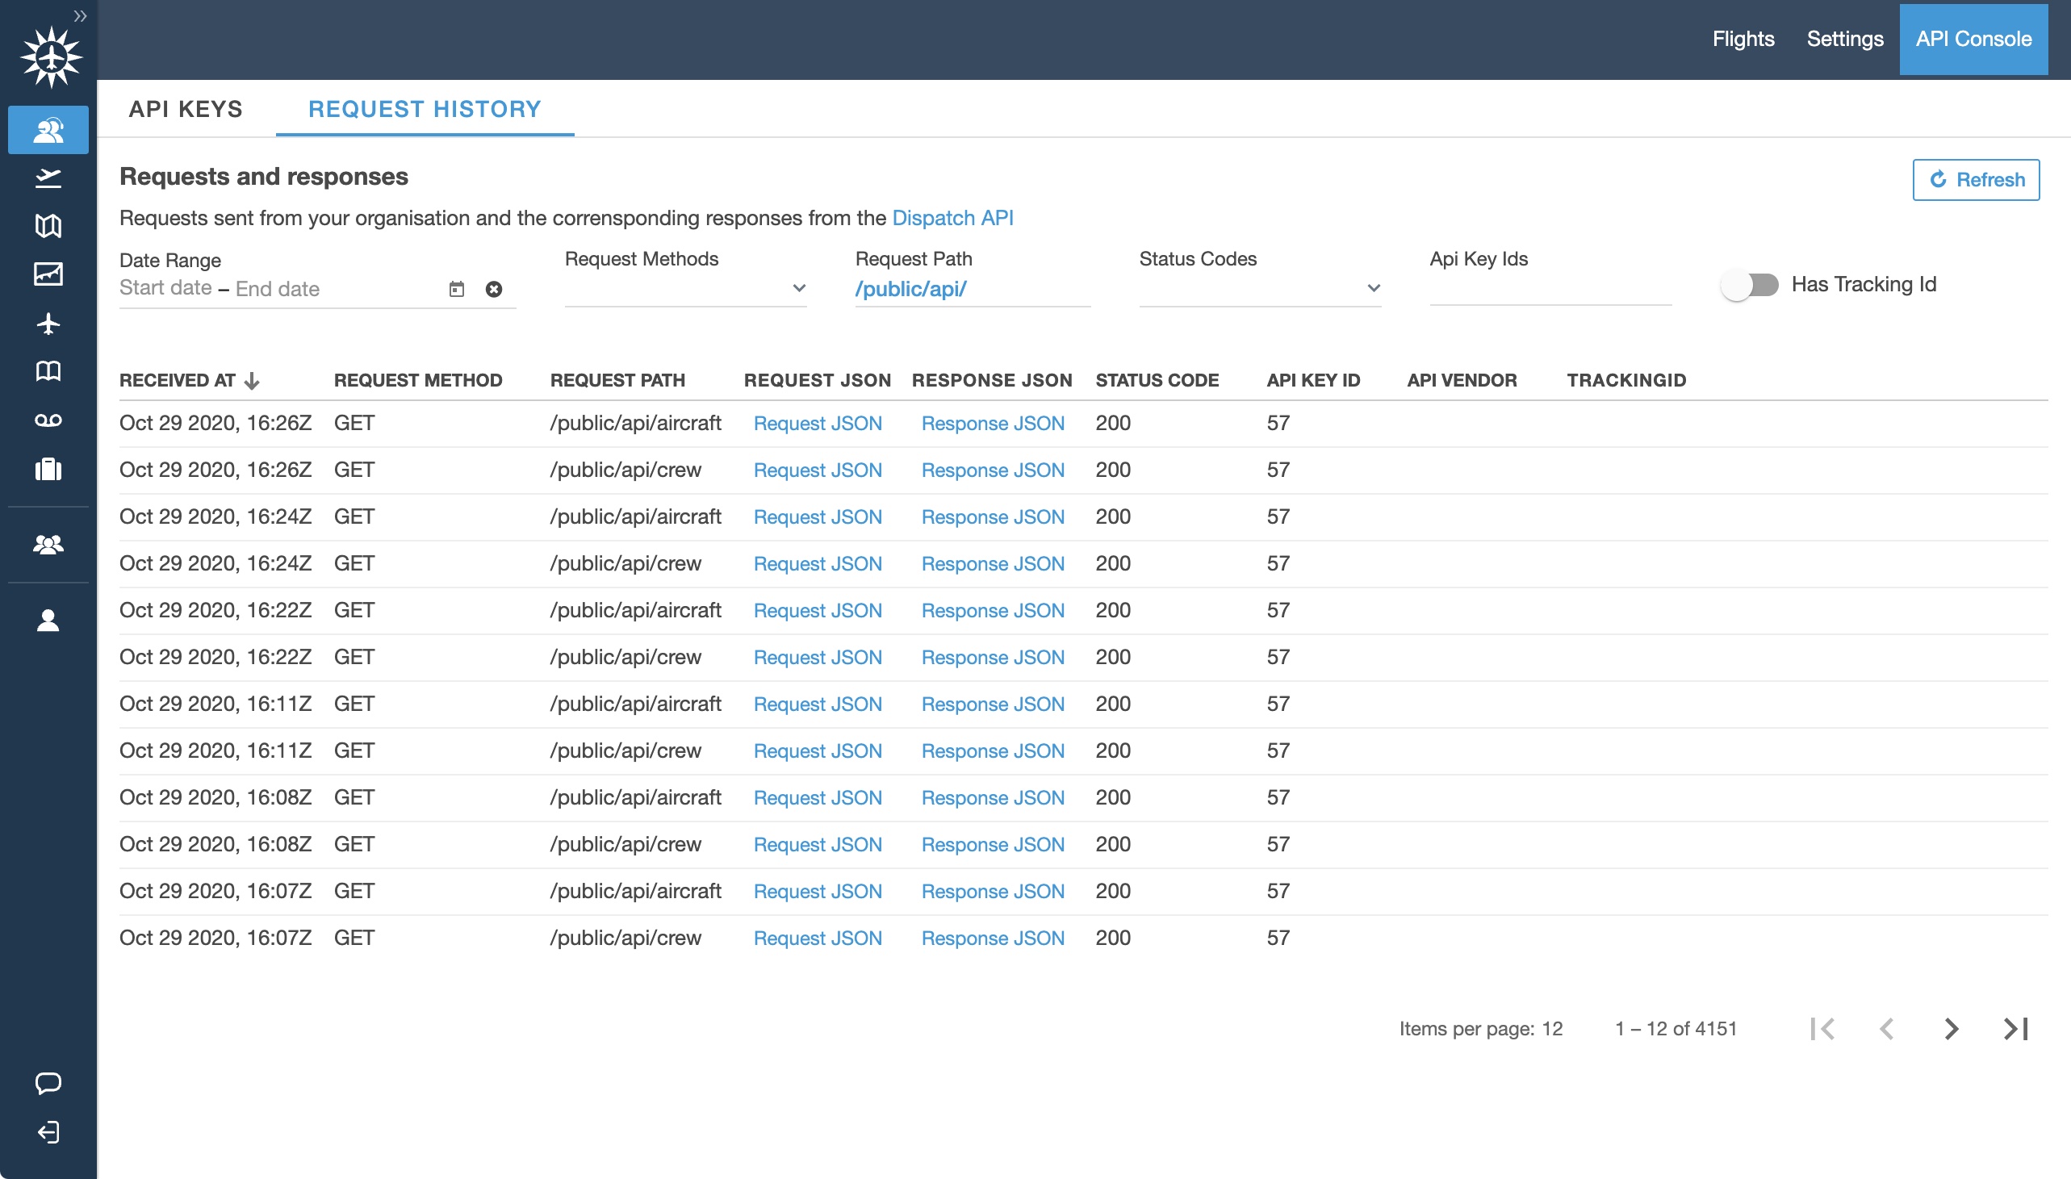The width and height of the screenshot is (2071, 1179).
Task: Open the luggage suitcase sidebar icon
Action: 48,469
